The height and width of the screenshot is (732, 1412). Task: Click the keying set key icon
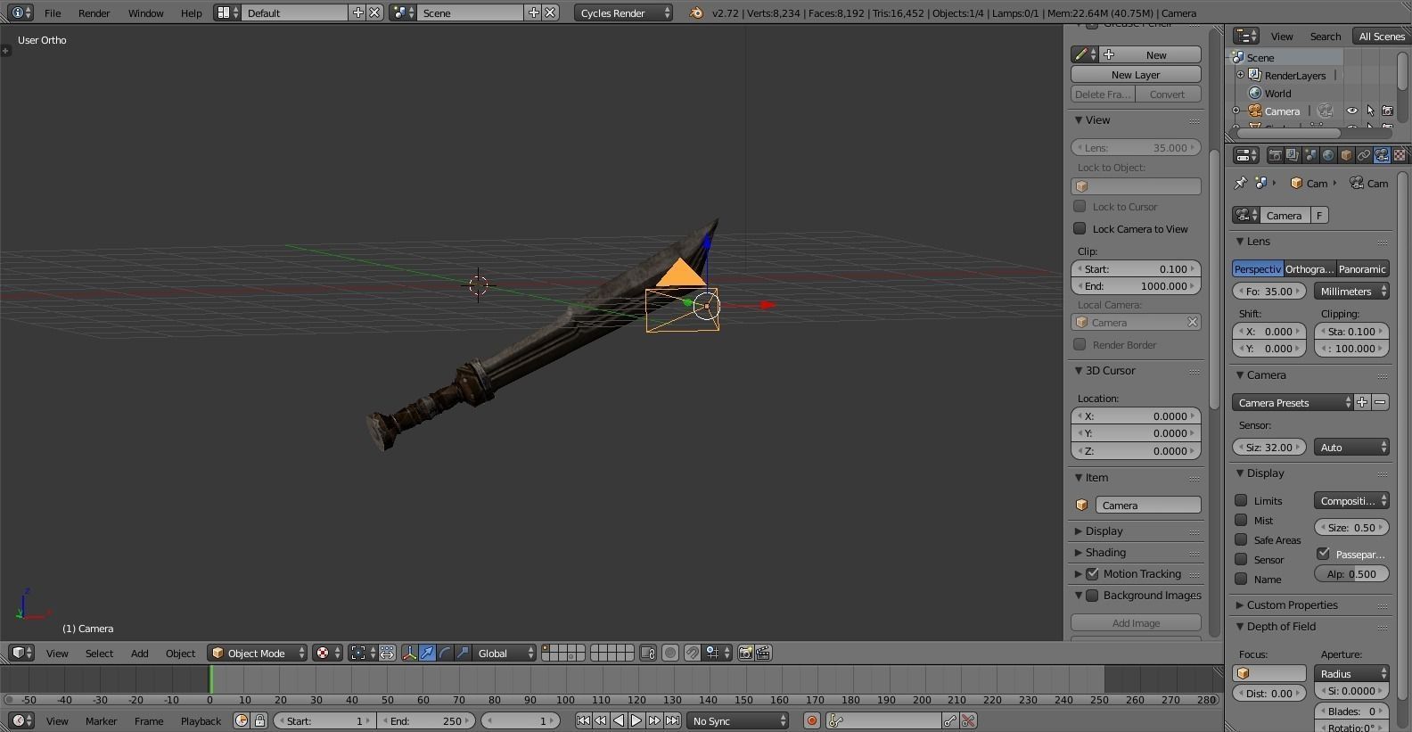(836, 720)
